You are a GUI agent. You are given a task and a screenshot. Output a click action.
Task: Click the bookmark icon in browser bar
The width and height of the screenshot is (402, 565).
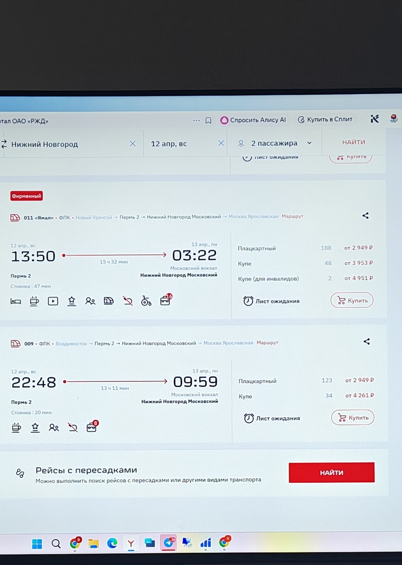pyautogui.click(x=208, y=120)
